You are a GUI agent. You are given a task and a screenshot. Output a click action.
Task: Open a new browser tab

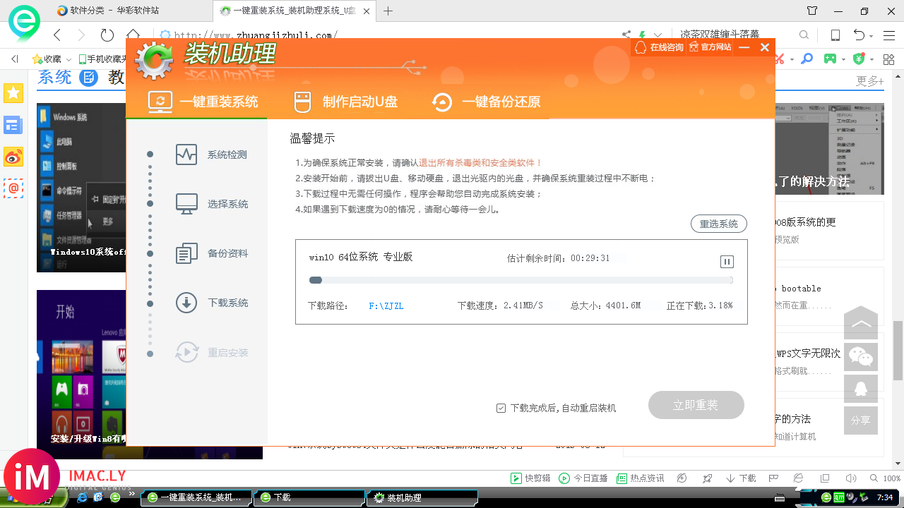[x=388, y=11]
